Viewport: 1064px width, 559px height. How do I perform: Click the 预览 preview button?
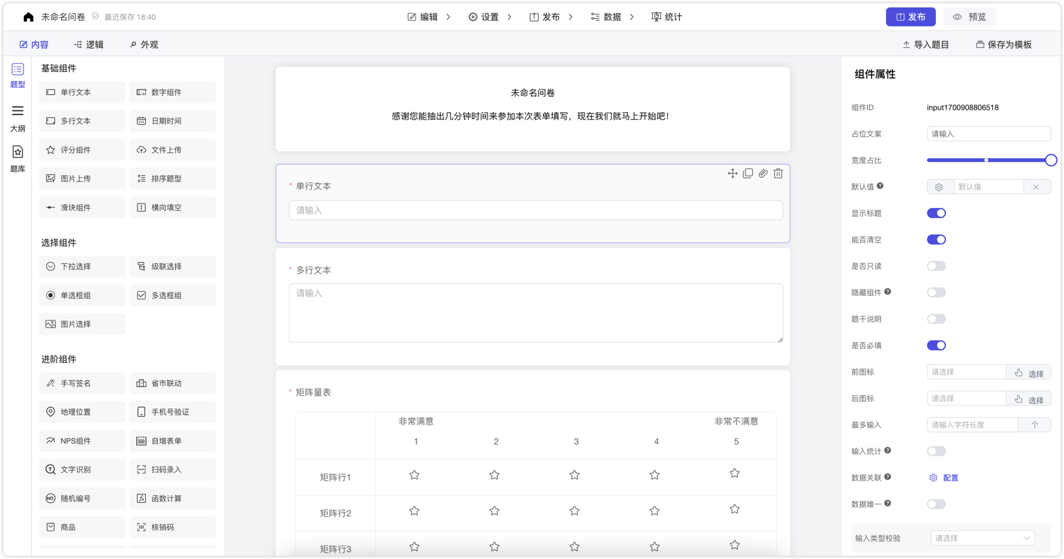pos(969,17)
